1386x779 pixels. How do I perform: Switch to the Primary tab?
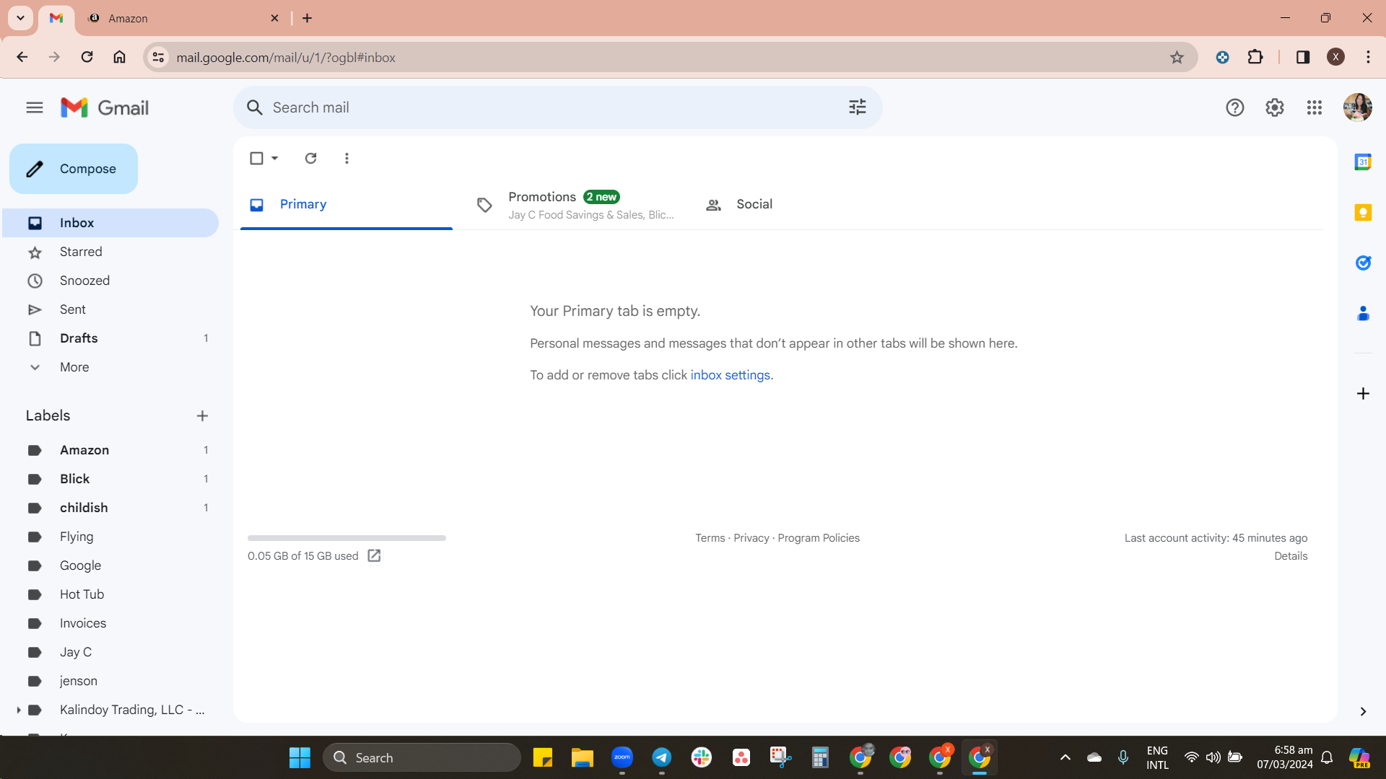[x=346, y=205]
